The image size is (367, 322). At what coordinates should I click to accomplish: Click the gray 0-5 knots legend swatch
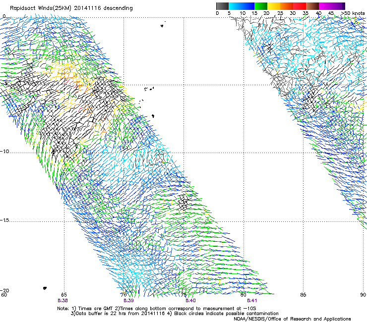(222, 6)
